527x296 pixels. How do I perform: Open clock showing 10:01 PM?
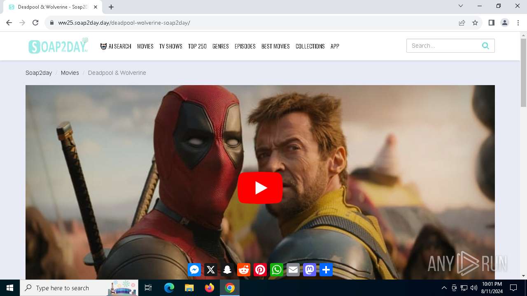(x=492, y=288)
